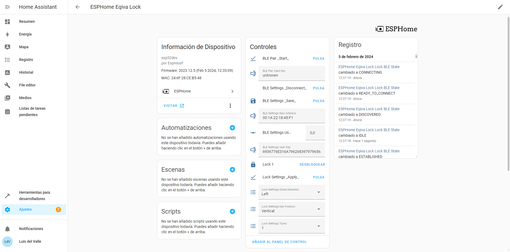Click the MAC address text line
This screenshot has height=252, width=510.
181,78
